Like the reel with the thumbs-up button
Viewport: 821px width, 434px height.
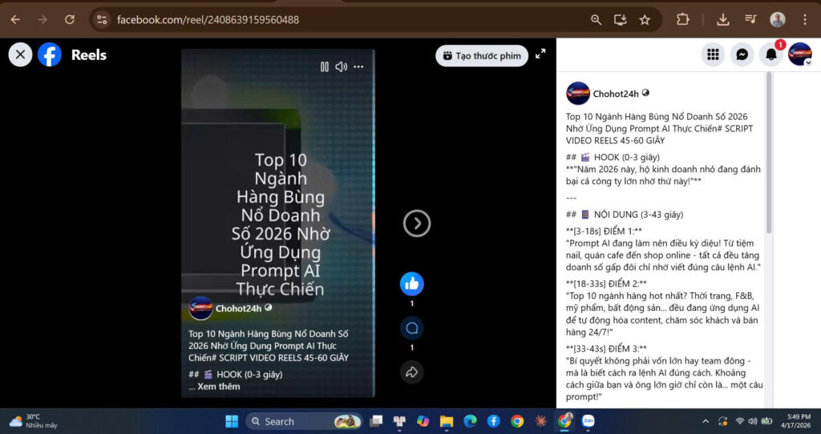(x=412, y=284)
